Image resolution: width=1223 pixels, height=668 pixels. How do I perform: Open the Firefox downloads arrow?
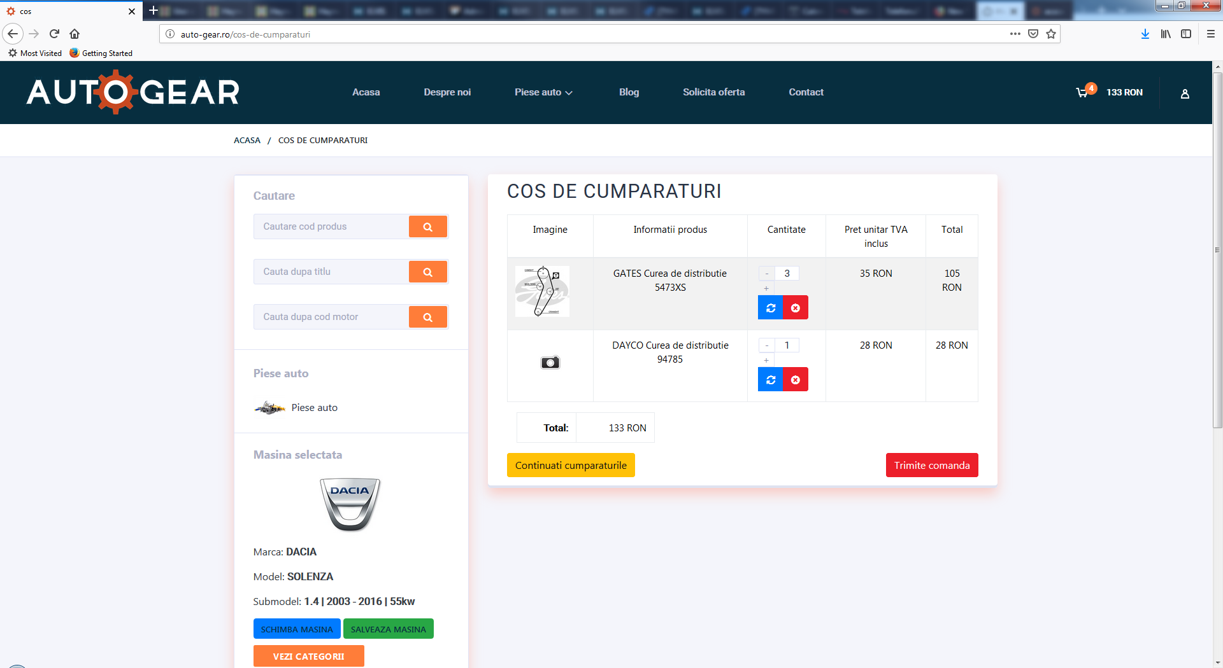click(1145, 34)
